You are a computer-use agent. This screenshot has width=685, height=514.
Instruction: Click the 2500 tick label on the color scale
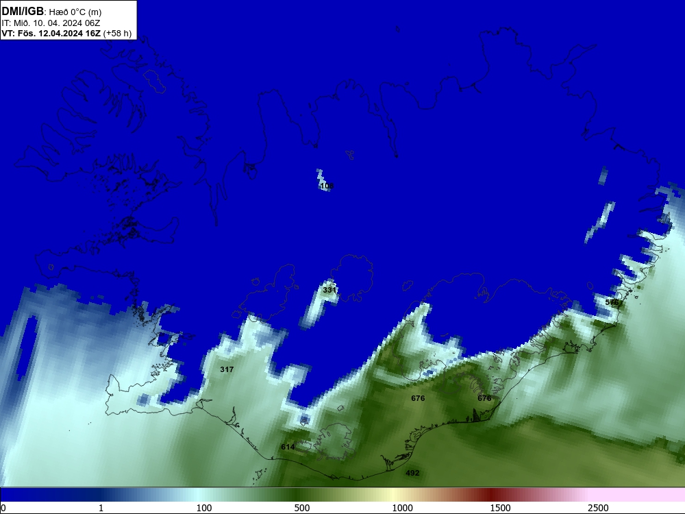pyautogui.click(x=598, y=508)
